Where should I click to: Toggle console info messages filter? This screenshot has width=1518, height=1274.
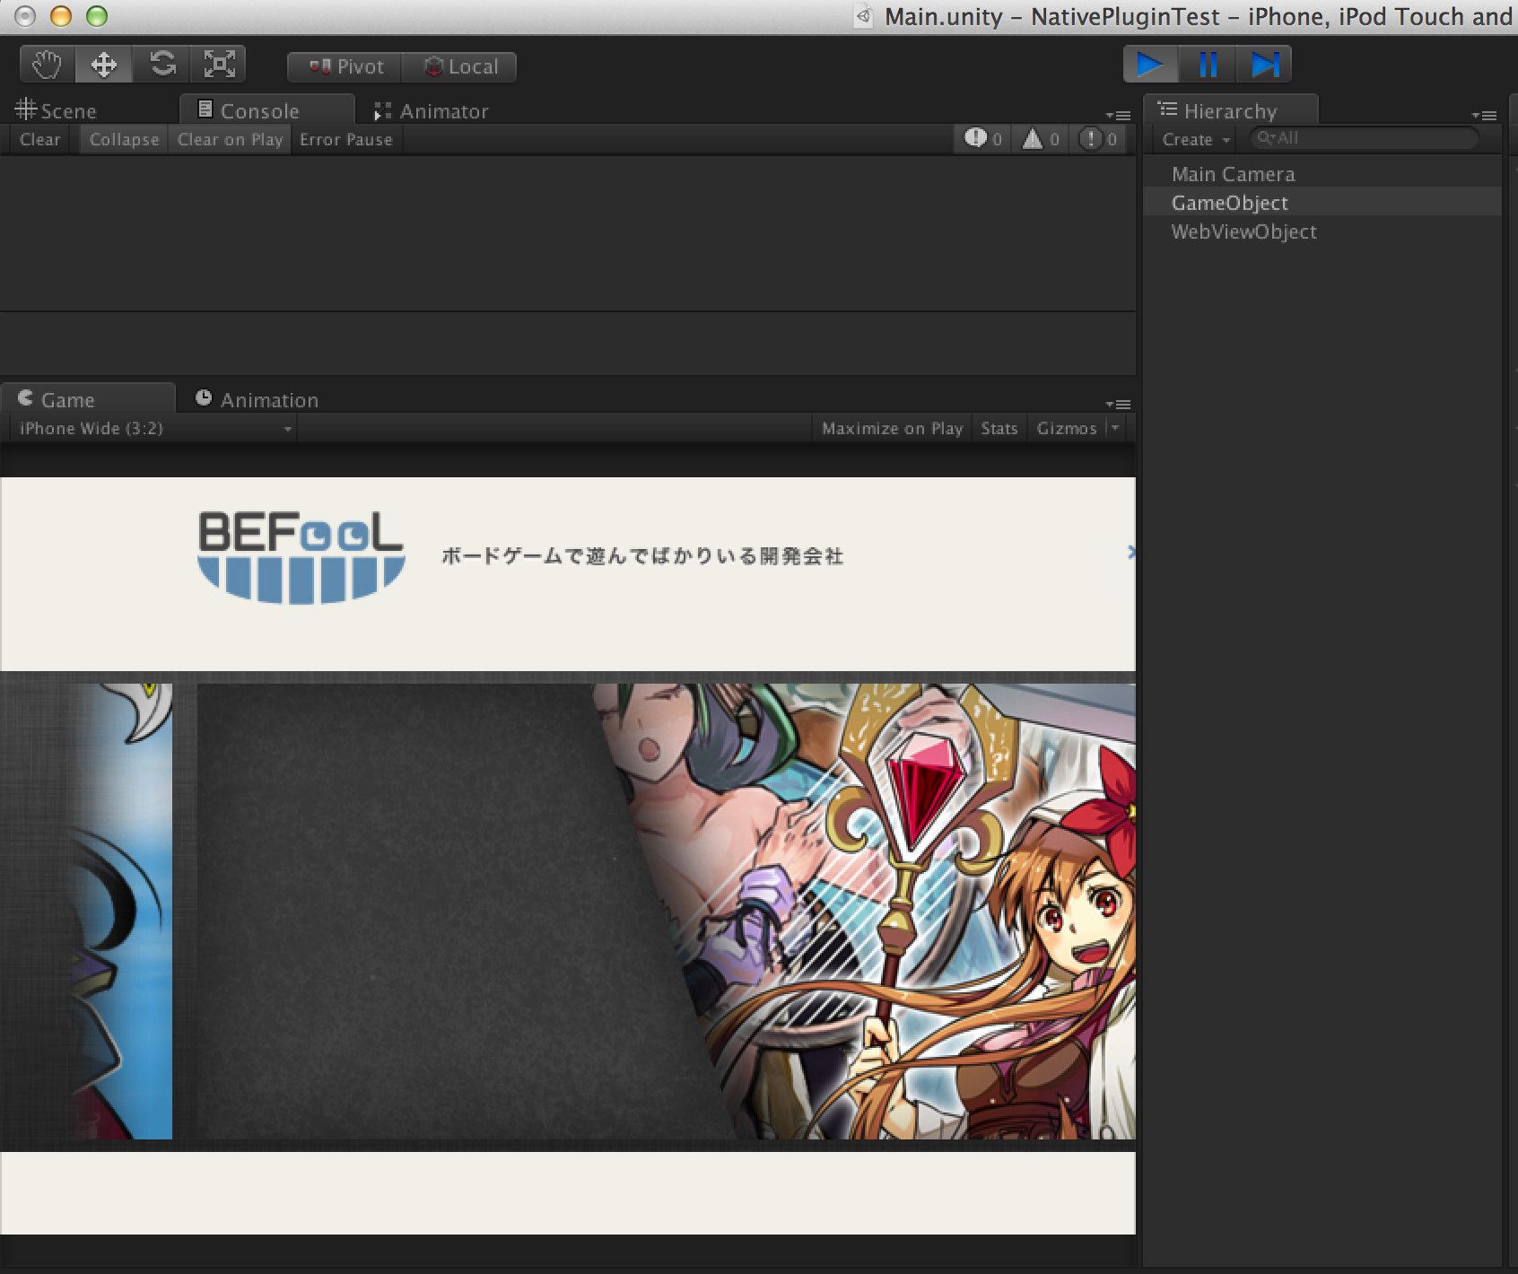click(x=982, y=139)
